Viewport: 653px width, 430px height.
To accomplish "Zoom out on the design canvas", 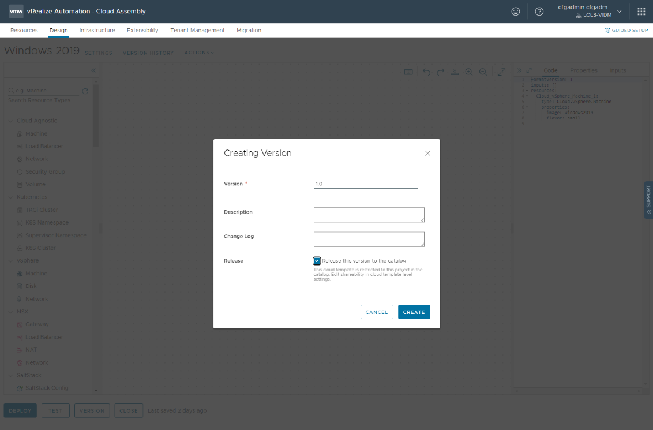I will (x=483, y=72).
